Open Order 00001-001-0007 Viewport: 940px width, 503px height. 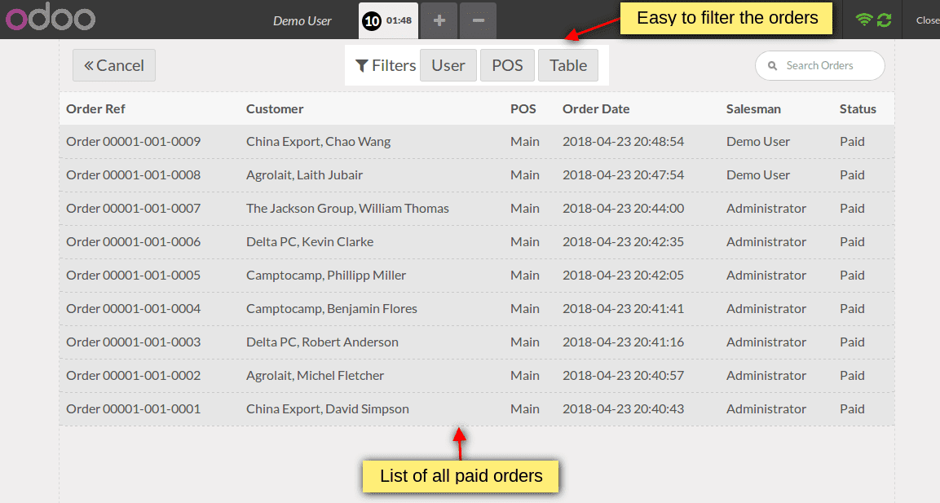click(477, 209)
